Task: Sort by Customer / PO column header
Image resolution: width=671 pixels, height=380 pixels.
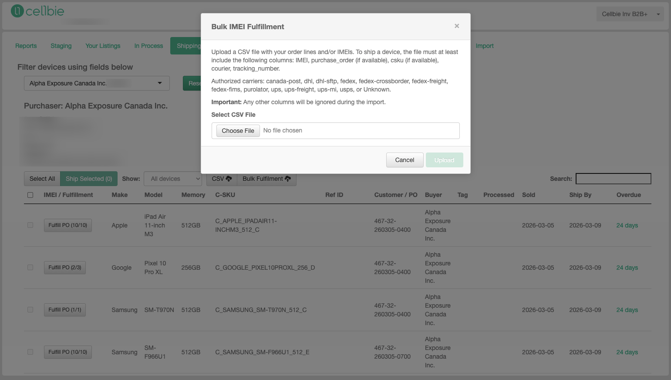Action: tap(396, 195)
